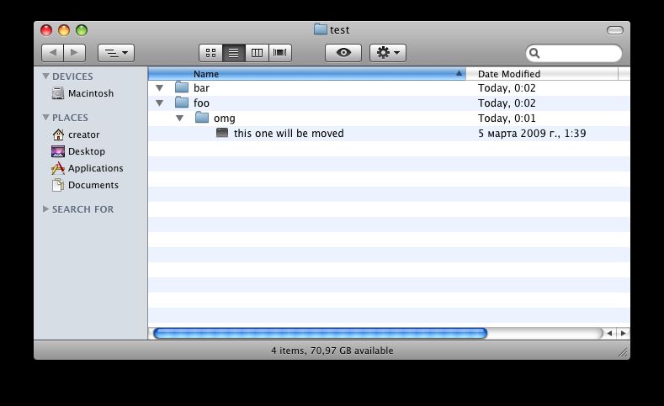664x406 pixels.
Task: Click the scroll right arrow
Action: click(623, 333)
